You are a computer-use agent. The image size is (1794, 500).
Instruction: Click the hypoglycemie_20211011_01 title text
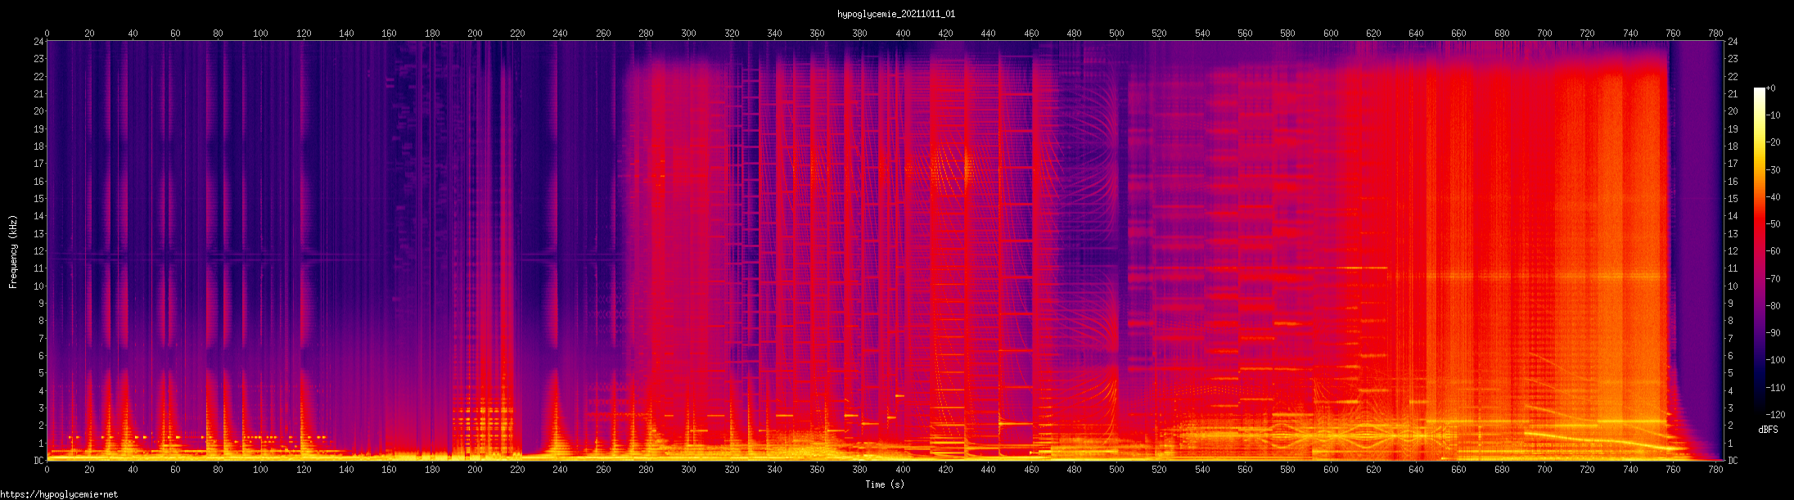click(896, 14)
